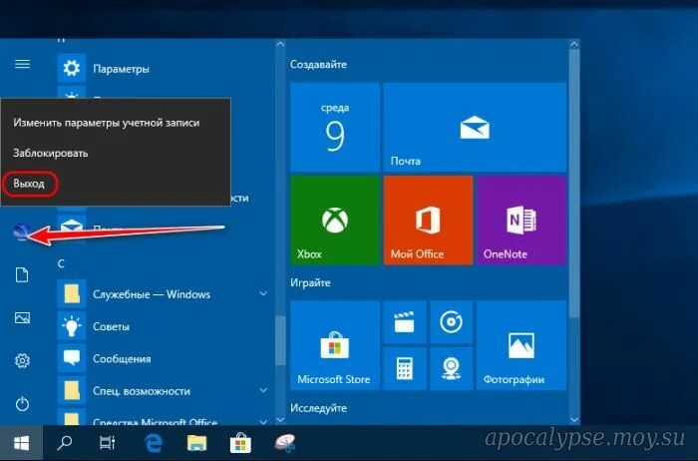Open File Explorer from the taskbar
Screen dimensions: 698x461
[196, 443]
